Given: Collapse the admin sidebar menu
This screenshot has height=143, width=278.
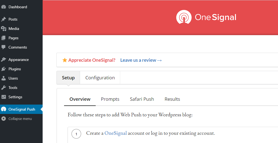Looking at the screenshot, I should point(20,119).
